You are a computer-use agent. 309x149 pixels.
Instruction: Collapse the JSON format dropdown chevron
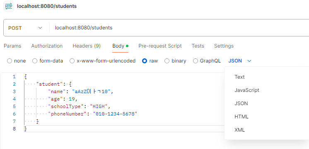(x=249, y=61)
